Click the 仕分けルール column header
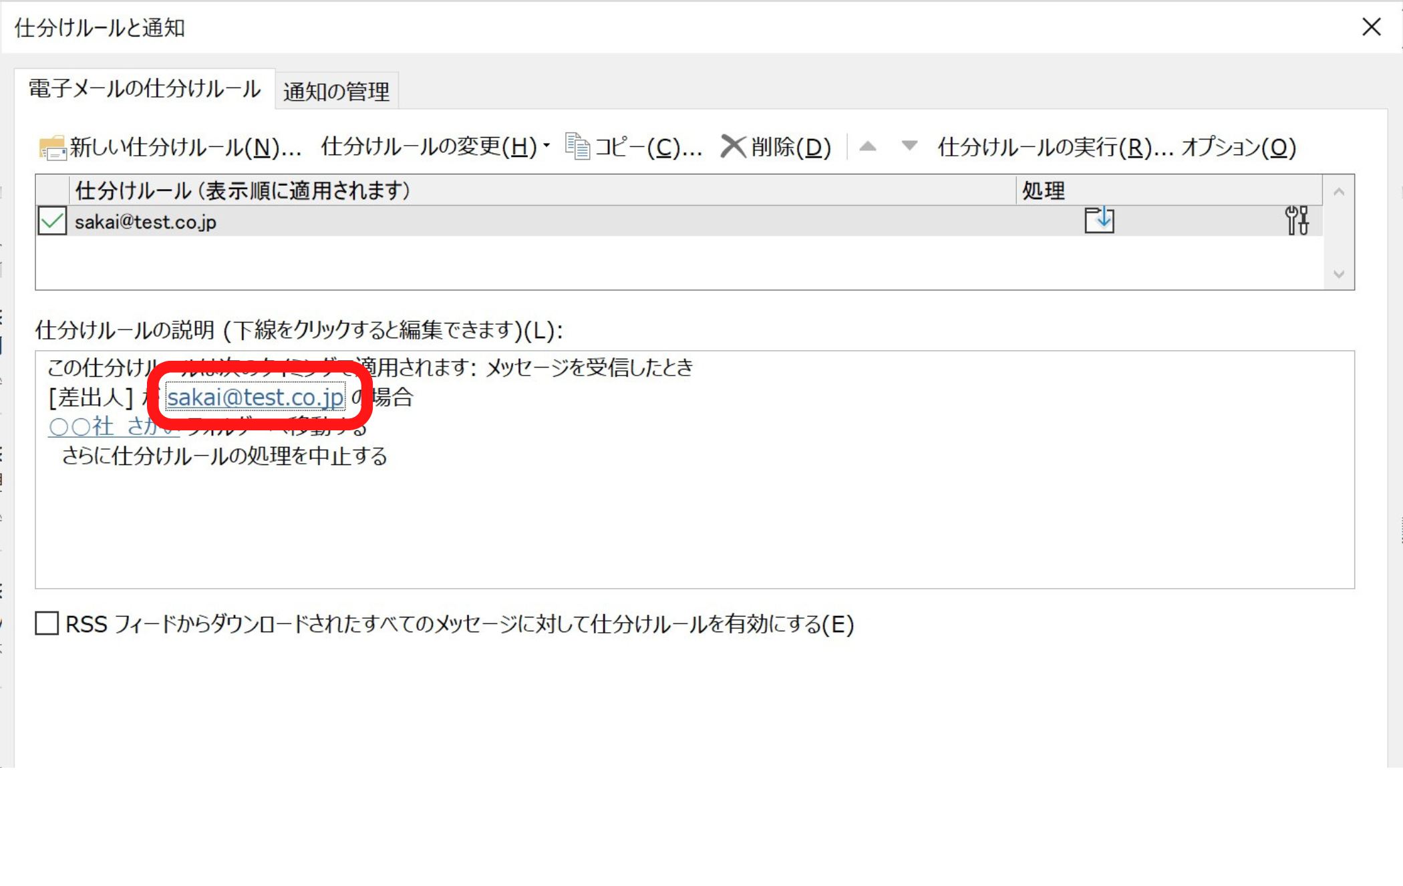Image resolution: width=1403 pixels, height=886 pixels. [542, 191]
